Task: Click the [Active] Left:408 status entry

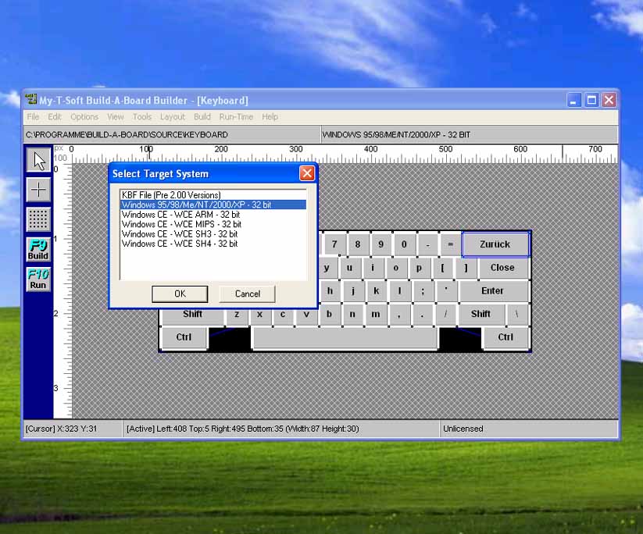Action: 281,429
